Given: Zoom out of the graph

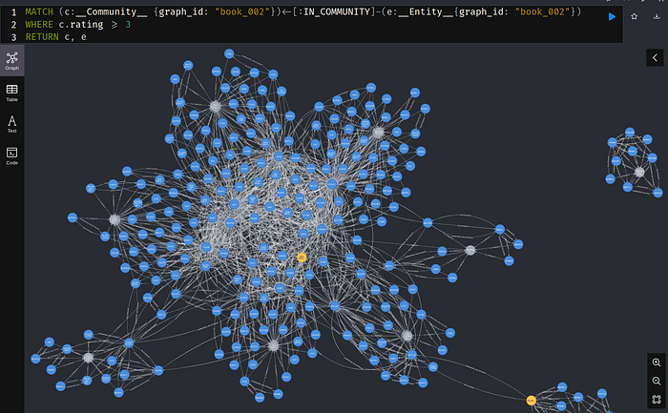Looking at the screenshot, I should click(x=657, y=381).
